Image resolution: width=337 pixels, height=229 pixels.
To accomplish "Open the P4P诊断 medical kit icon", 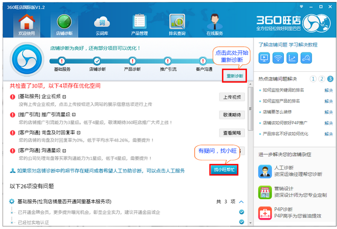I will pos(265,213).
